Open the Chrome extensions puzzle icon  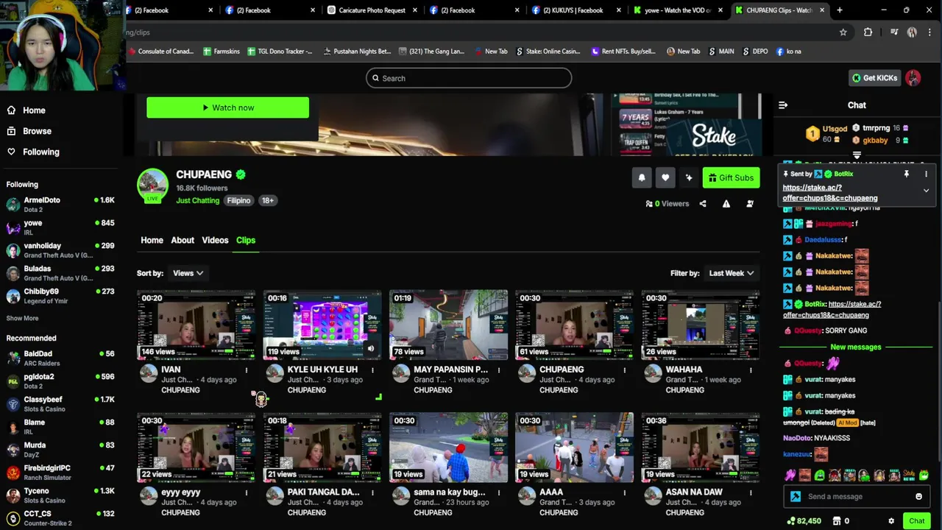point(868,32)
